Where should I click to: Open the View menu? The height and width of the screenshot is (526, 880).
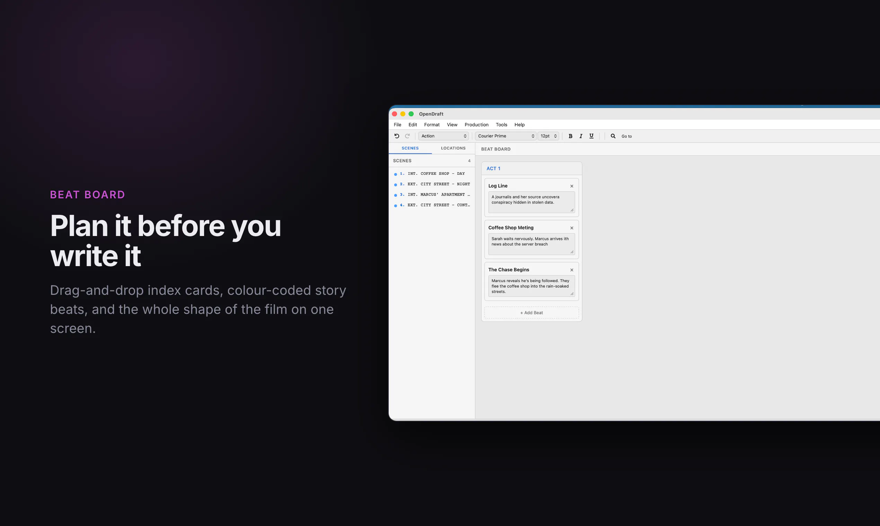pyautogui.click(x=452, y=125)
